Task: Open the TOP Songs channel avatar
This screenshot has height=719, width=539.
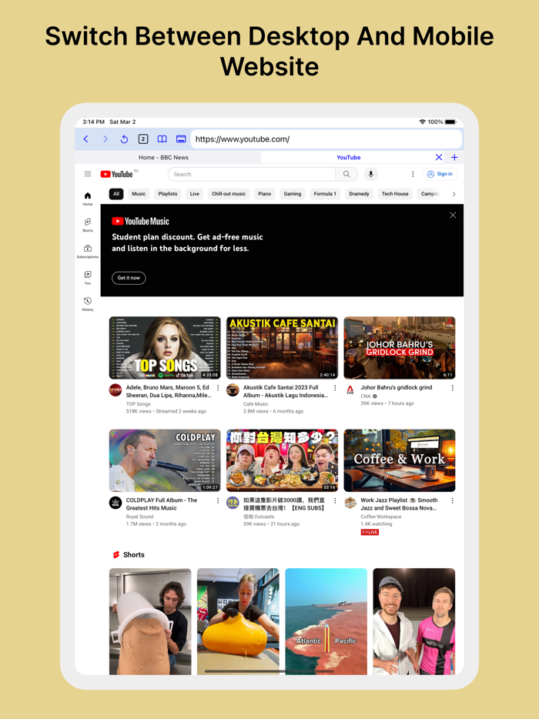Action: coord(115,390)
